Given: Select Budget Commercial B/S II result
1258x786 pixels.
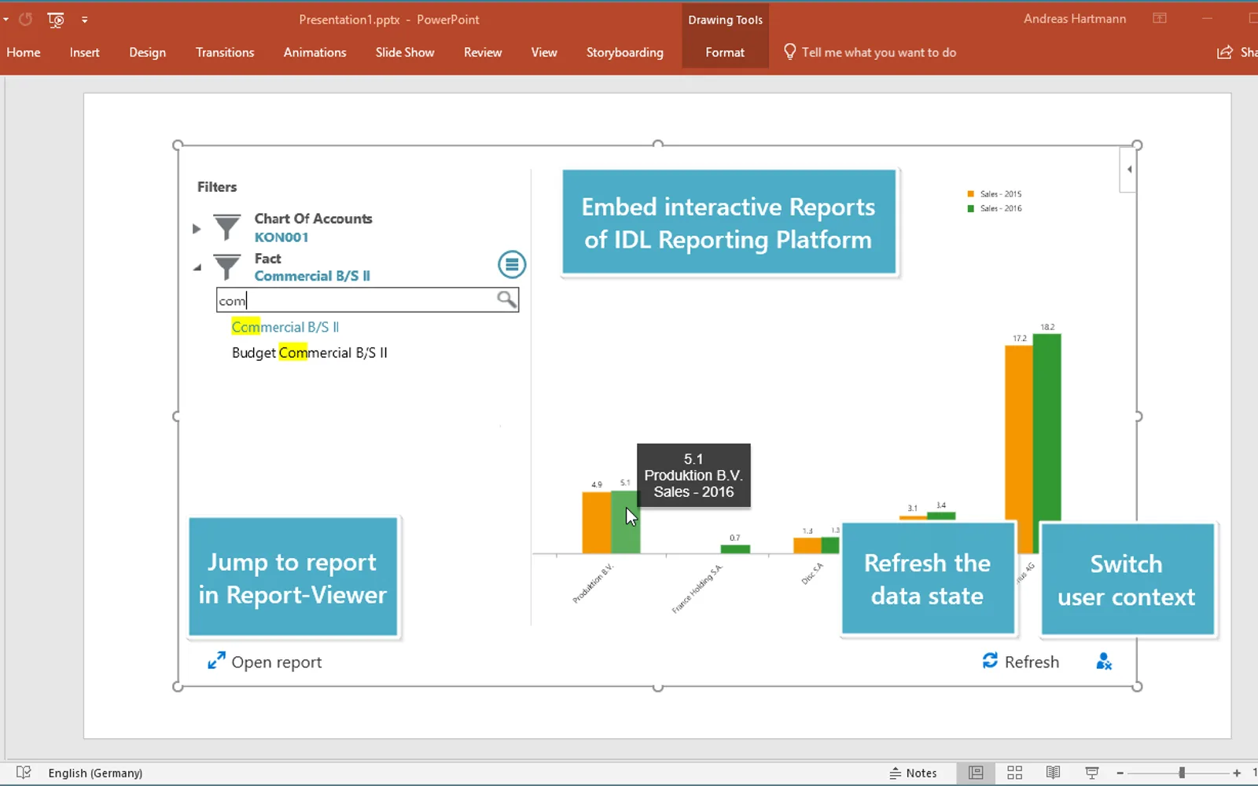Looking at the screenshot, I should click(x=310, y=353).
